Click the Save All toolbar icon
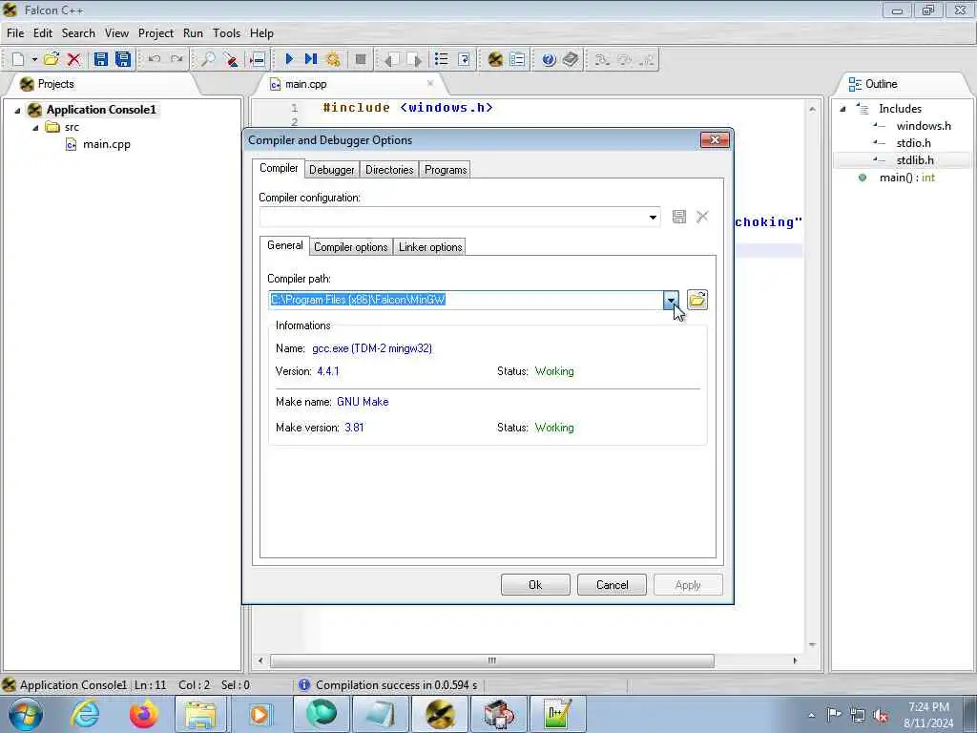Image resolution: width=977 pixels, height=733 pixels. click(x=123, y=59)
